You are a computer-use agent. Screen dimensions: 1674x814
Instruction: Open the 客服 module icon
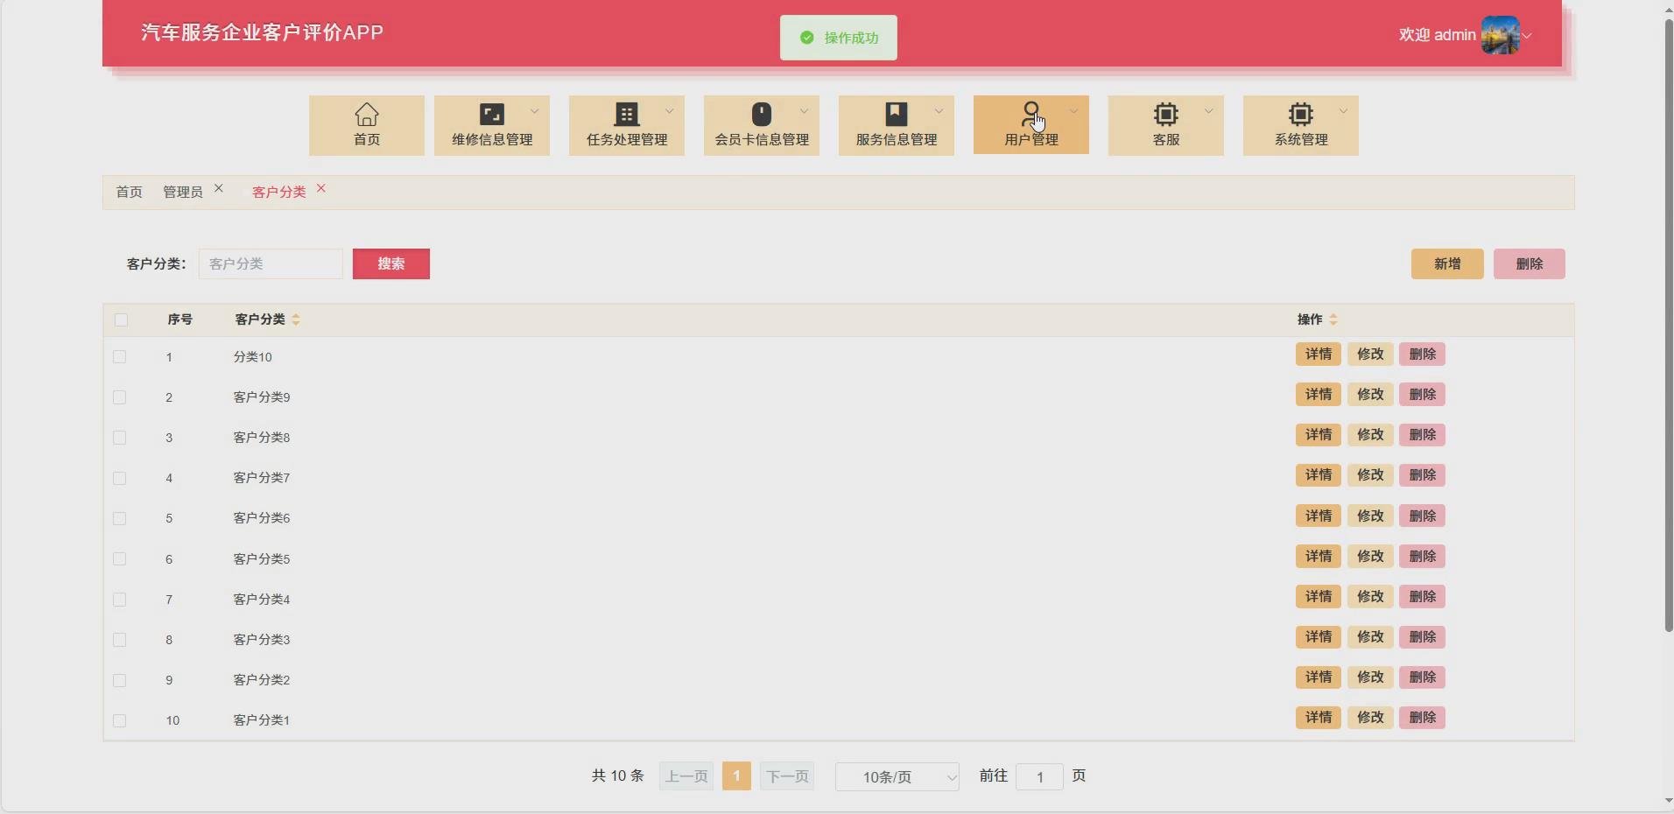click(x=1165, y=114)
